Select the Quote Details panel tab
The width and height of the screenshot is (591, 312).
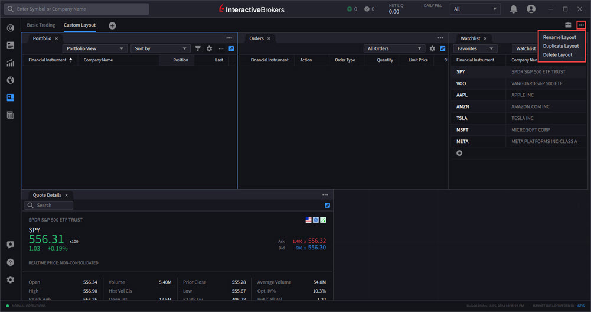[47, 196]
